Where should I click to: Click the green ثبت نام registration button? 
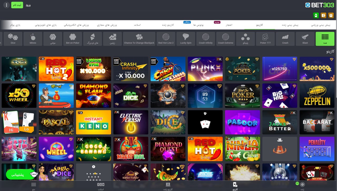pos(17,5)
